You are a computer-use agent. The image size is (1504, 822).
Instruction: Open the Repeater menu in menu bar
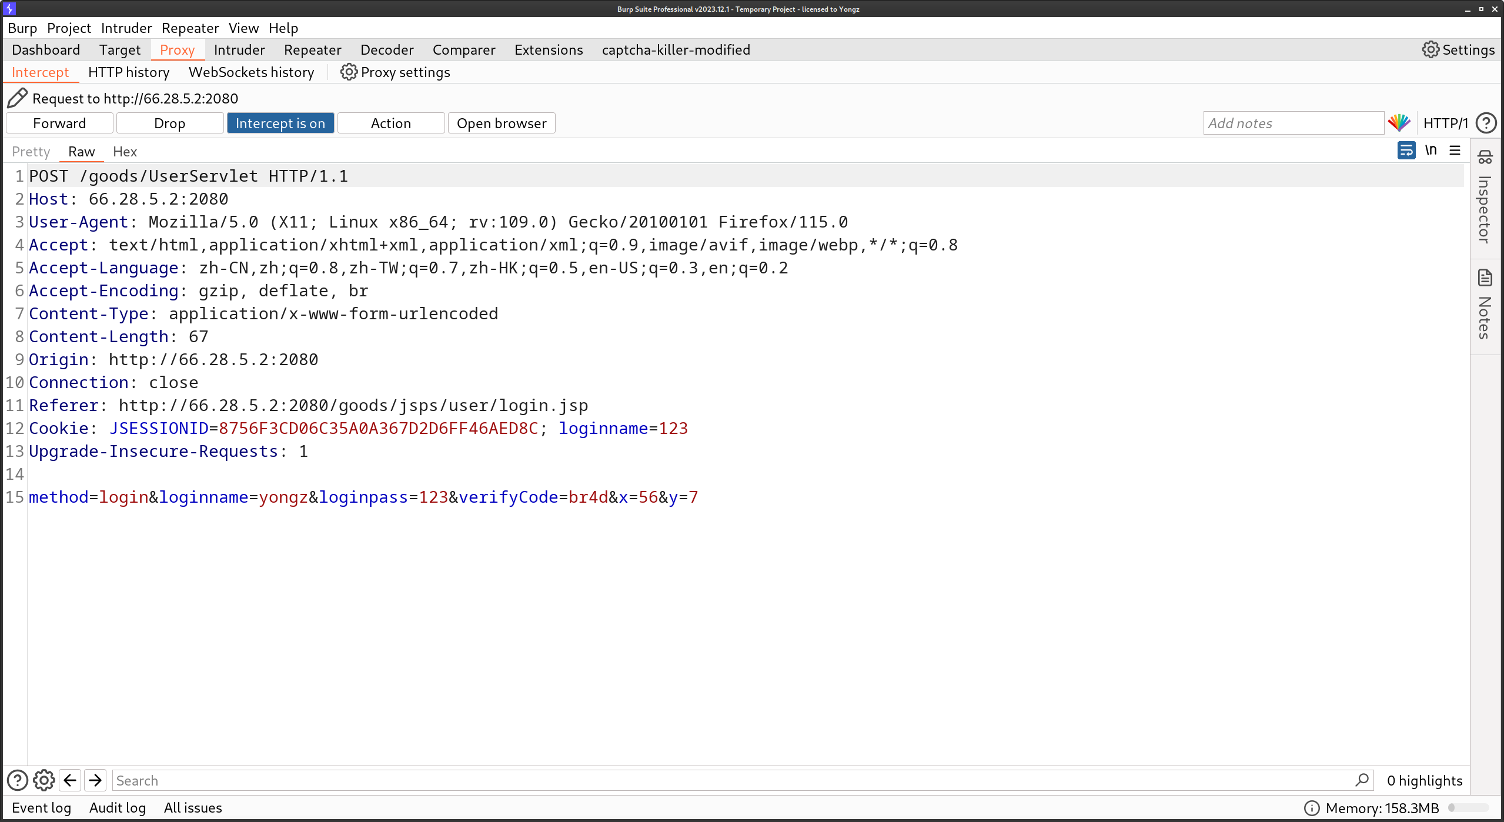click(190, 28)
